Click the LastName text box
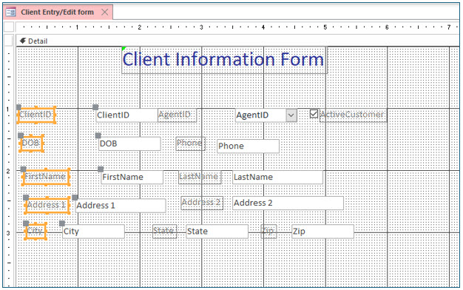Image resolution: width=463 pixels, height=290 pixels. (277, 178)
